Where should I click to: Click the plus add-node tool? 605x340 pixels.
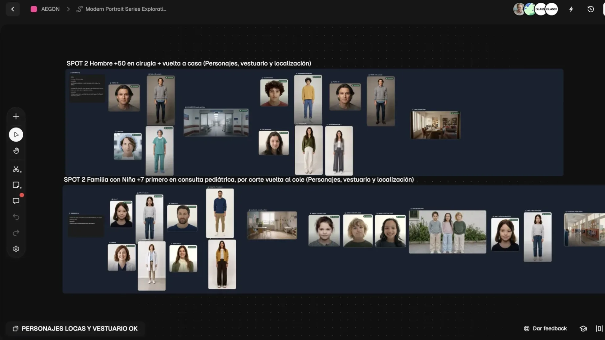pyautogui.click(x=16, y=116)
